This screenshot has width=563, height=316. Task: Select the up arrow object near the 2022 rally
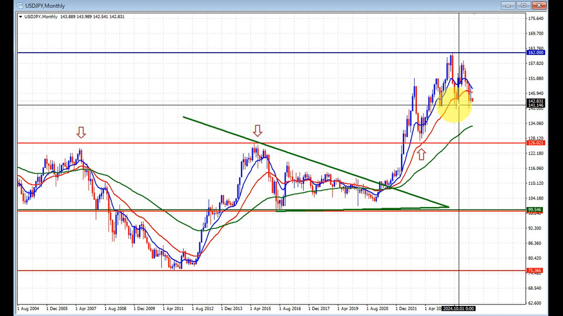(422, 154)
